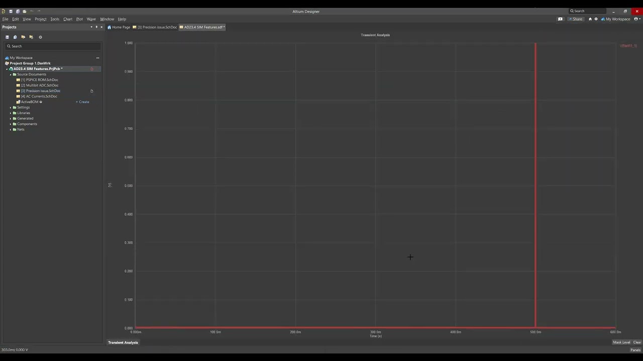Click the Projects panel search field

pyautogui.click(x=53, y=46)
